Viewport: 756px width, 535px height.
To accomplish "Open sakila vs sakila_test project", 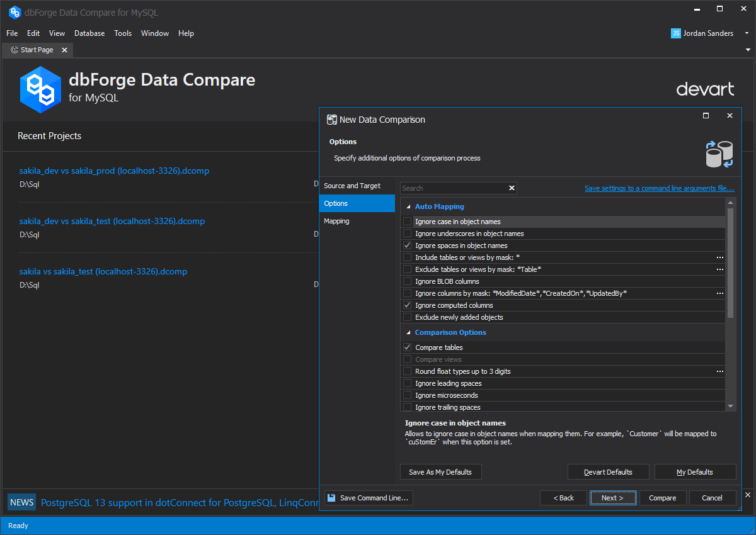I will [x=103, y=271].
